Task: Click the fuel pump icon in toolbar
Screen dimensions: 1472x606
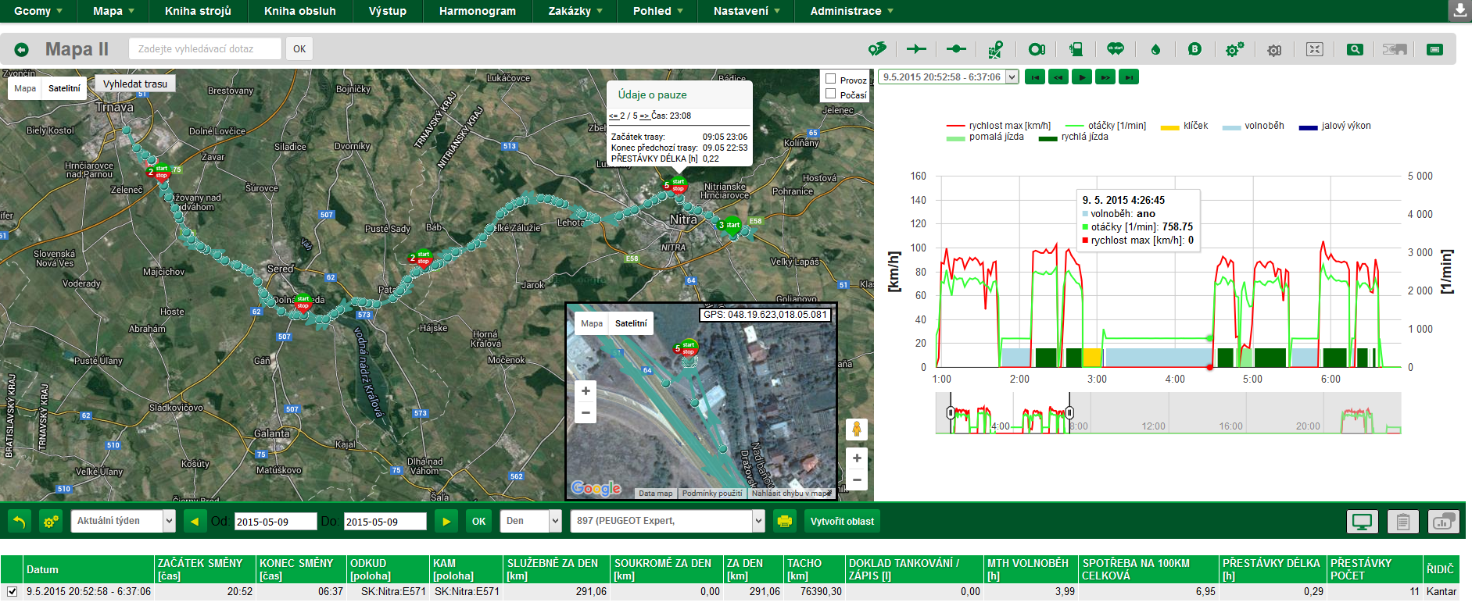Action: pos(1076,49)
